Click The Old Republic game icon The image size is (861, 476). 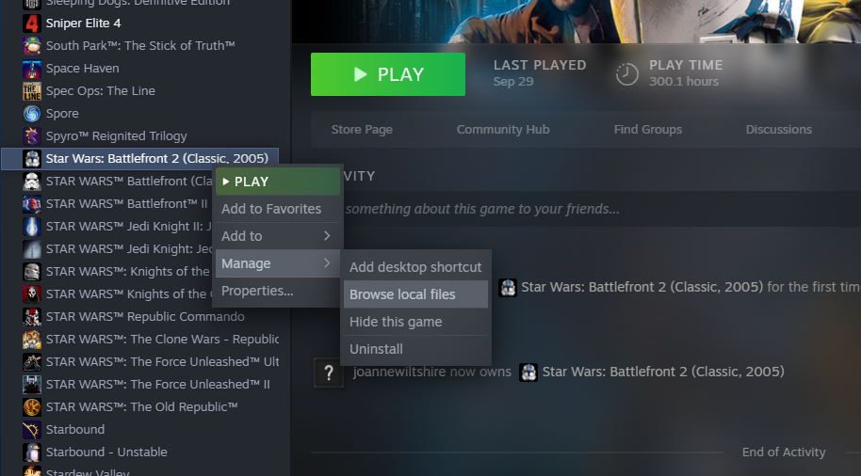[x=32, y=407]
